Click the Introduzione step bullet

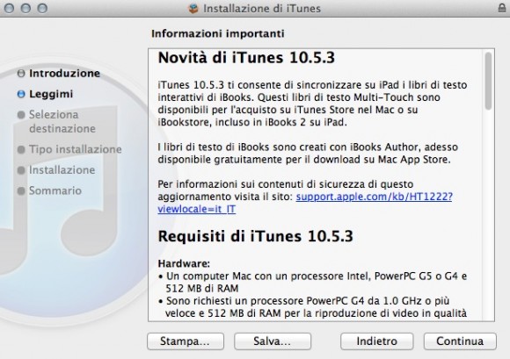pyautogui.click(x=21, y=74)
